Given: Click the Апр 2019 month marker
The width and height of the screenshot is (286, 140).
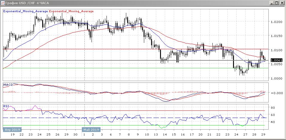Looking at the screenshot, I should point(12,130).
